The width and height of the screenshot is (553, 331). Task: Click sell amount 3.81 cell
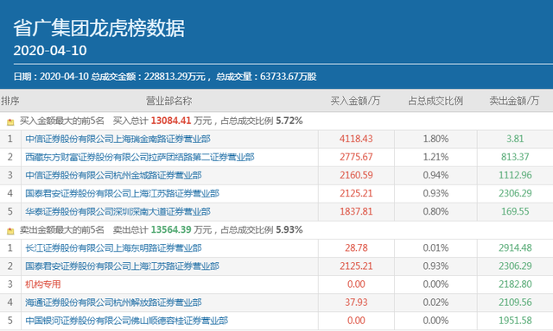coord(515,139)
